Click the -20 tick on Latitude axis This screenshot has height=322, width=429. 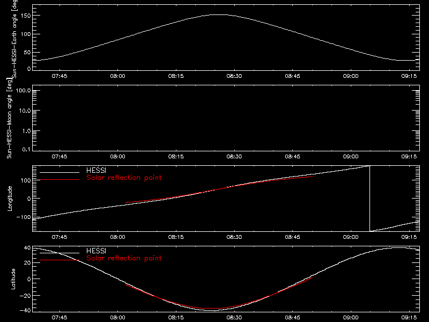pyautogui.click(x=25, y=296)
